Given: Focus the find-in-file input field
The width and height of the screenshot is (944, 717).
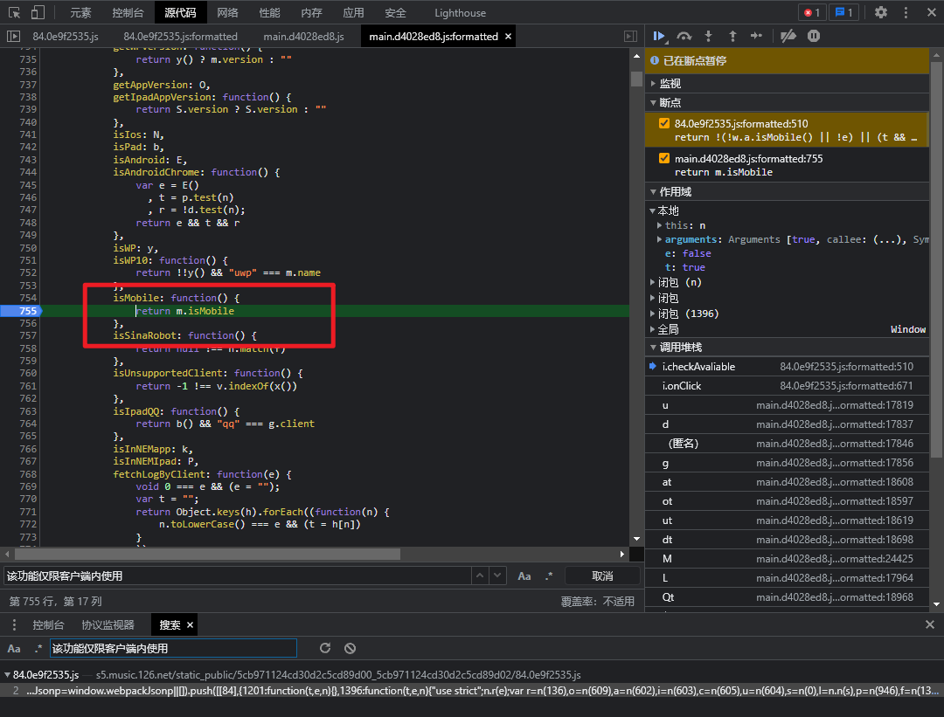Looking at the screenshot, I should tap(238, 576).
